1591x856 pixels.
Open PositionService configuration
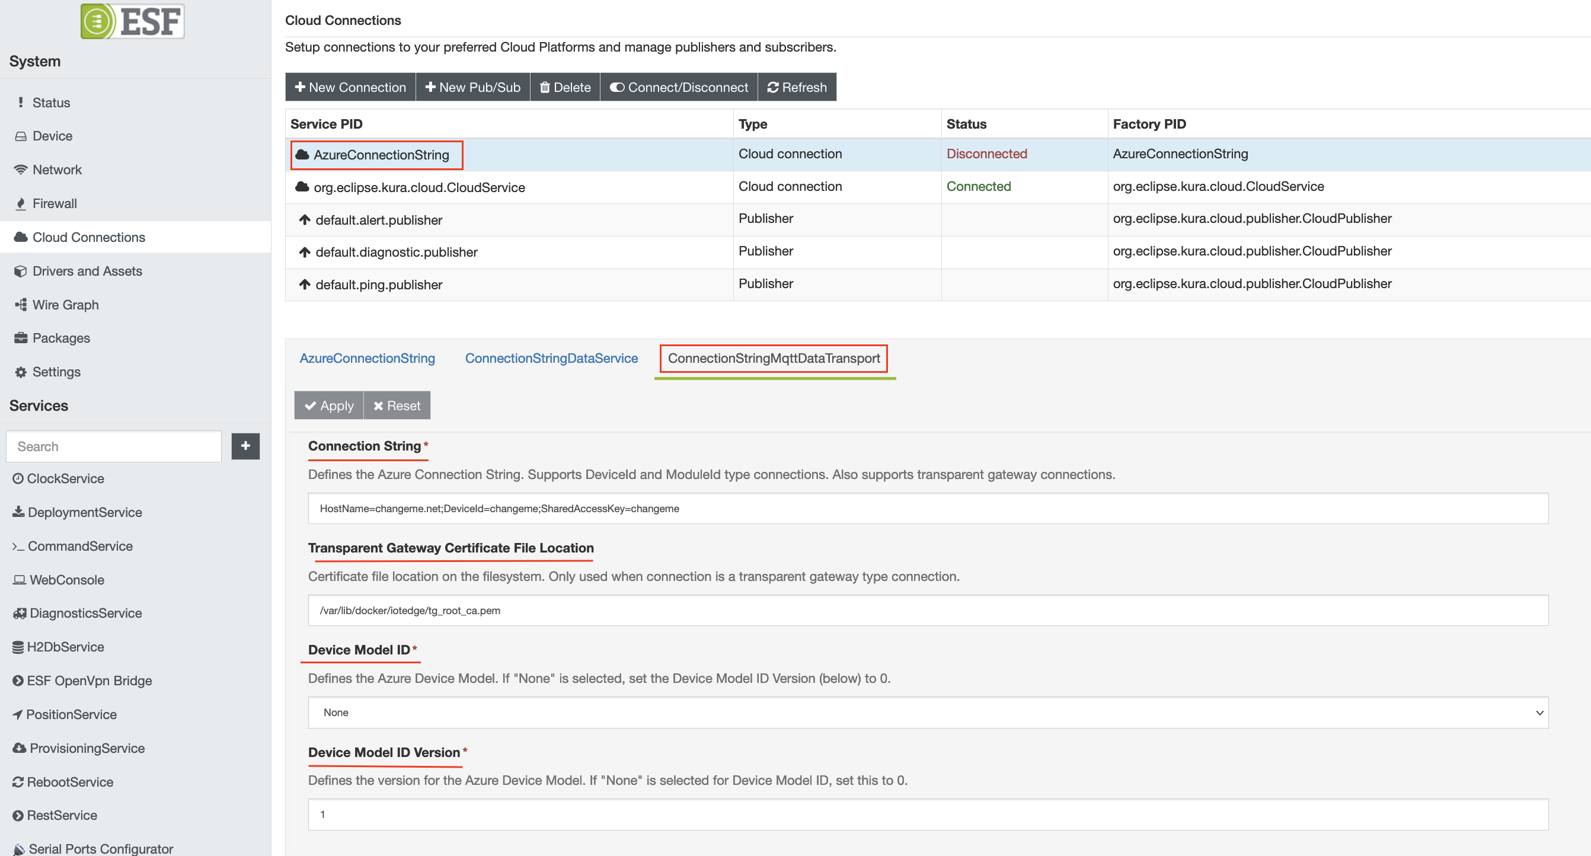(71, 714)
